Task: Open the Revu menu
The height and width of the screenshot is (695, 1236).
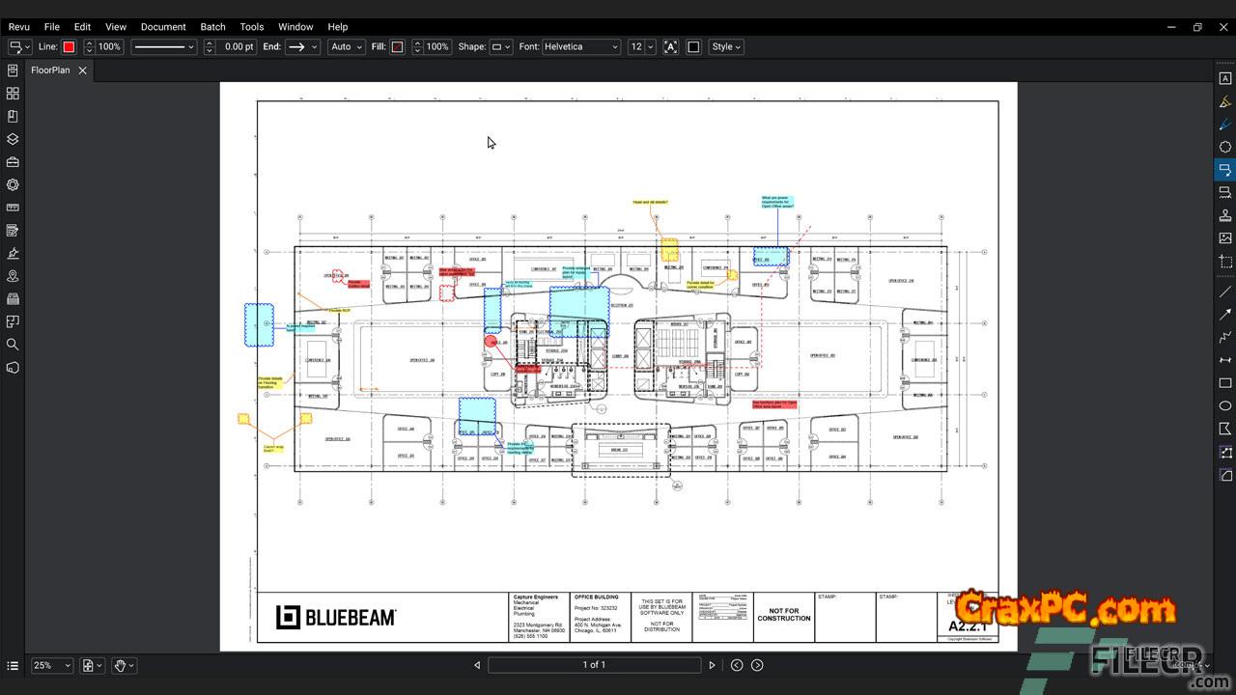Action: click(18, 27)
